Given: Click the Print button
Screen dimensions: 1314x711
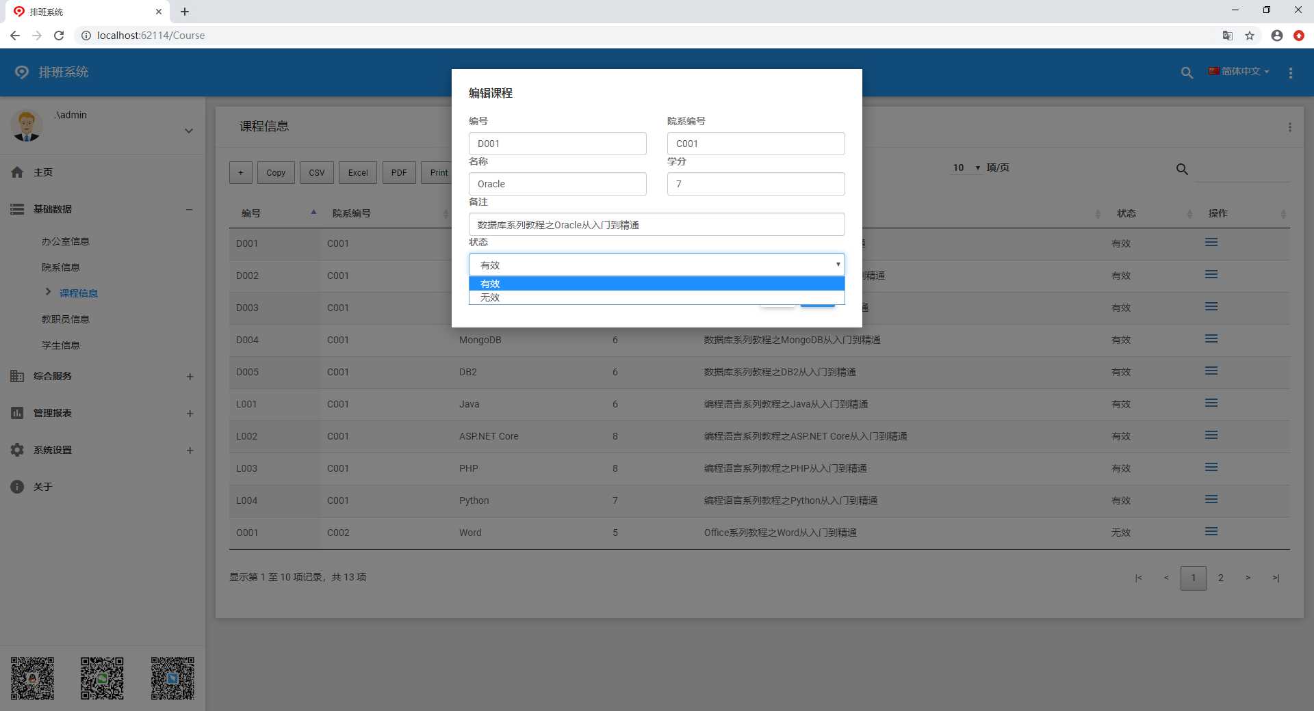Looking at the screenshot, I should coord(437,173).
